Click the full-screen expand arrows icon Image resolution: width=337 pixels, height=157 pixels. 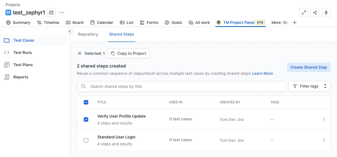[304, 13]
